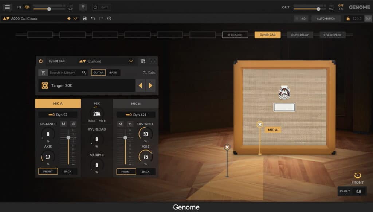Open the tuner fork icon
Image resolution: width=373 pixels, height=212 pixels.
83,7
